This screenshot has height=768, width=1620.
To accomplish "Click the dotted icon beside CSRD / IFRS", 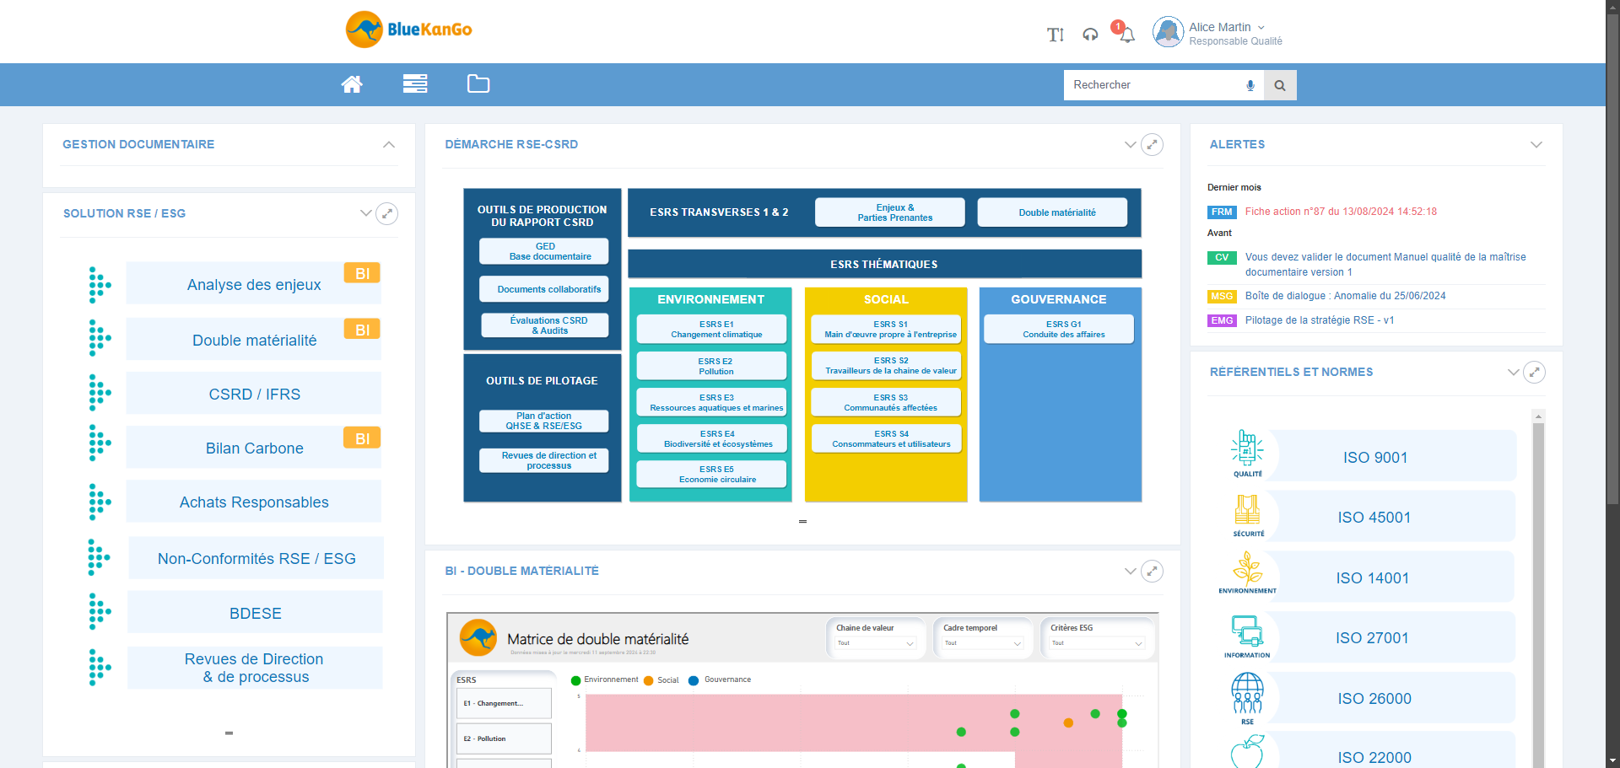I will tap(100, 393).
